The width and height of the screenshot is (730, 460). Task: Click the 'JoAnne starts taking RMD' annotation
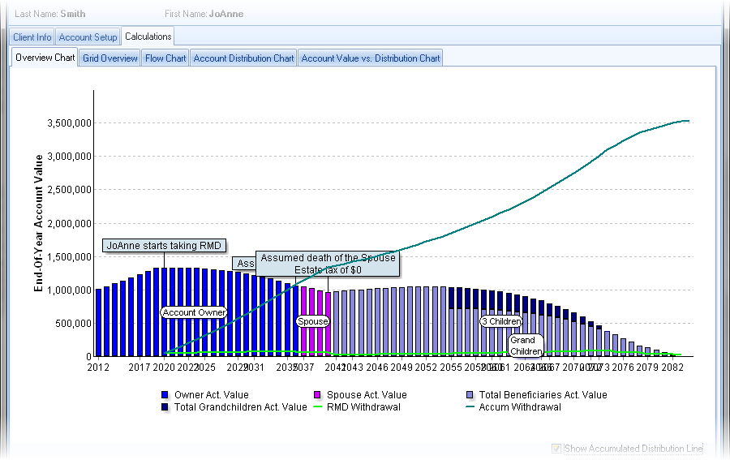point(164,246)
